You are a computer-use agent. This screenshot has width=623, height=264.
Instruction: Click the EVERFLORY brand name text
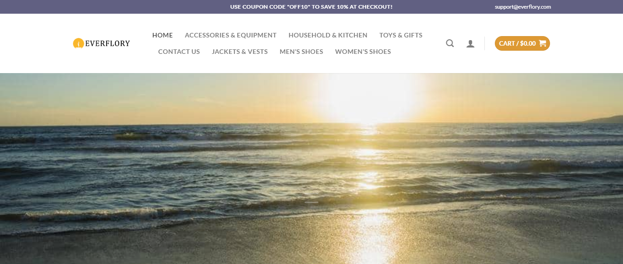108,43
